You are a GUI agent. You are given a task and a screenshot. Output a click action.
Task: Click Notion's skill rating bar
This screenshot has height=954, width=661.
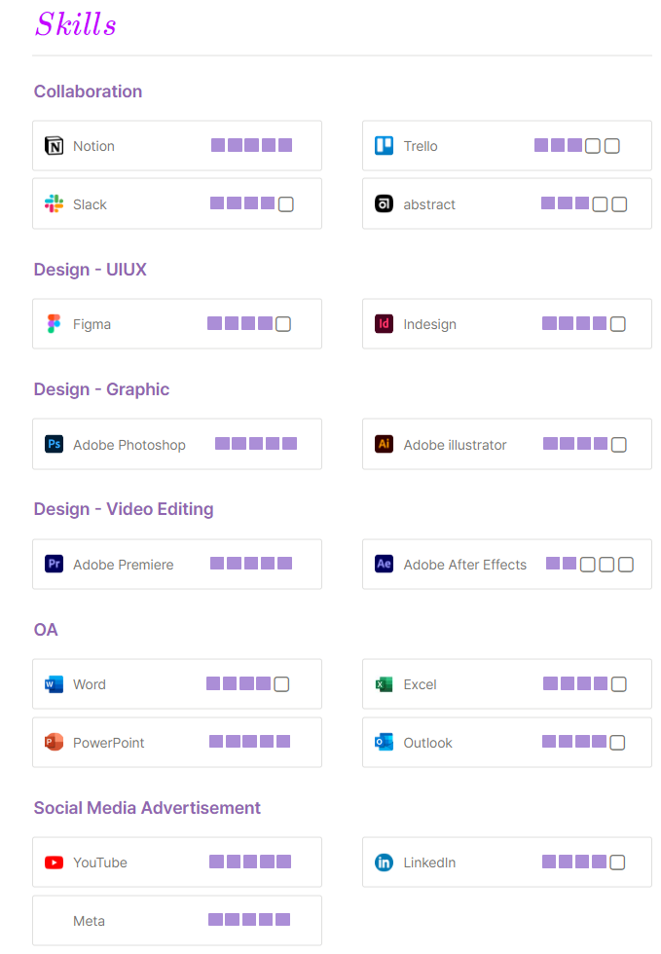click(x=251, y=145)
